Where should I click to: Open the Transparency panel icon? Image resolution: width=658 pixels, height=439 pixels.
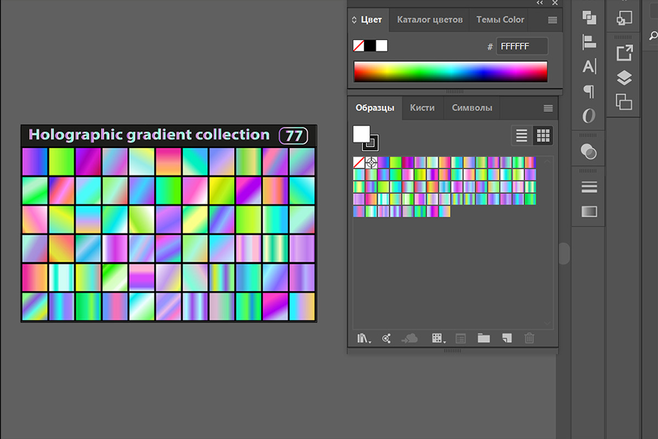[589, 151]
